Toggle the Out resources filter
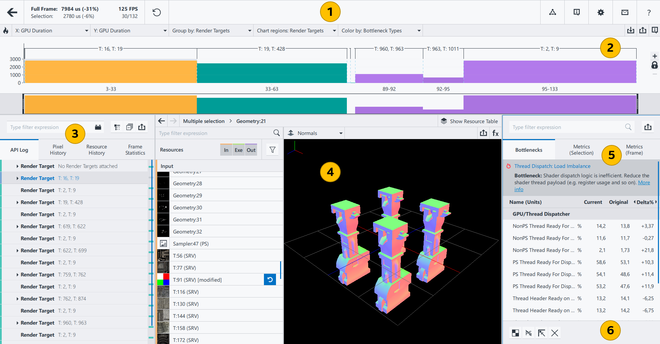 (251, 150)
